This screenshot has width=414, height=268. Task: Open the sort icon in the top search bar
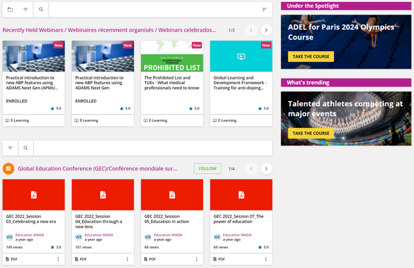(264, 10)
